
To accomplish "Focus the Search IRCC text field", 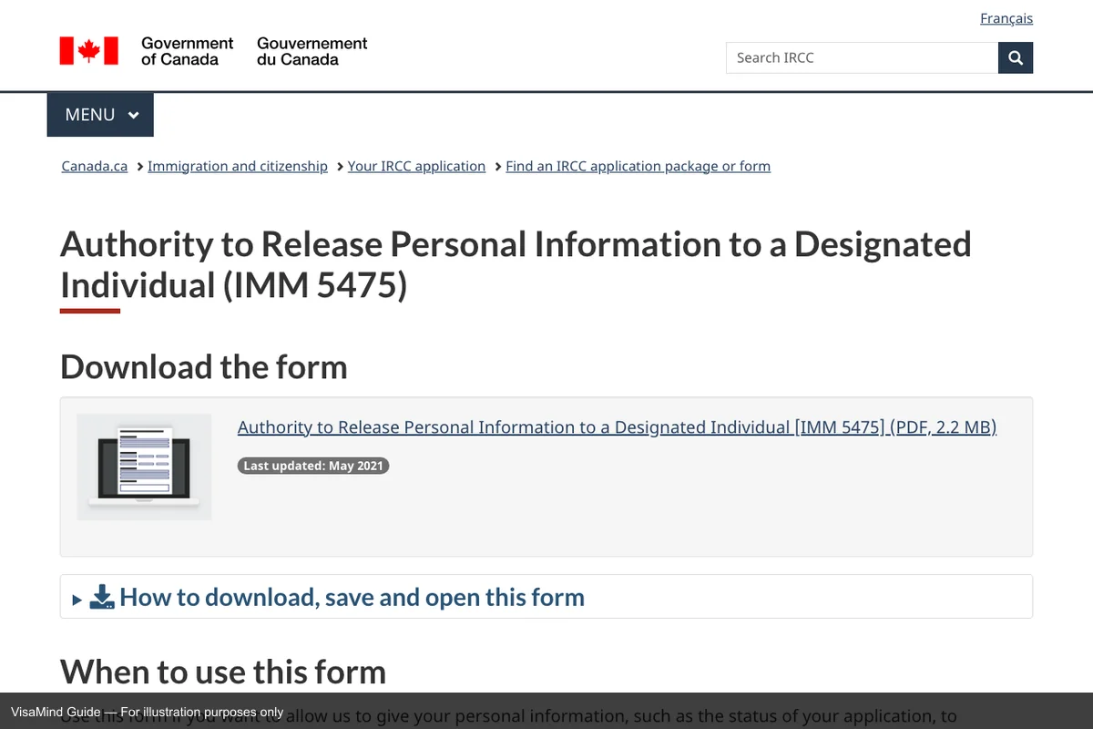I will [x=862, y=58].
